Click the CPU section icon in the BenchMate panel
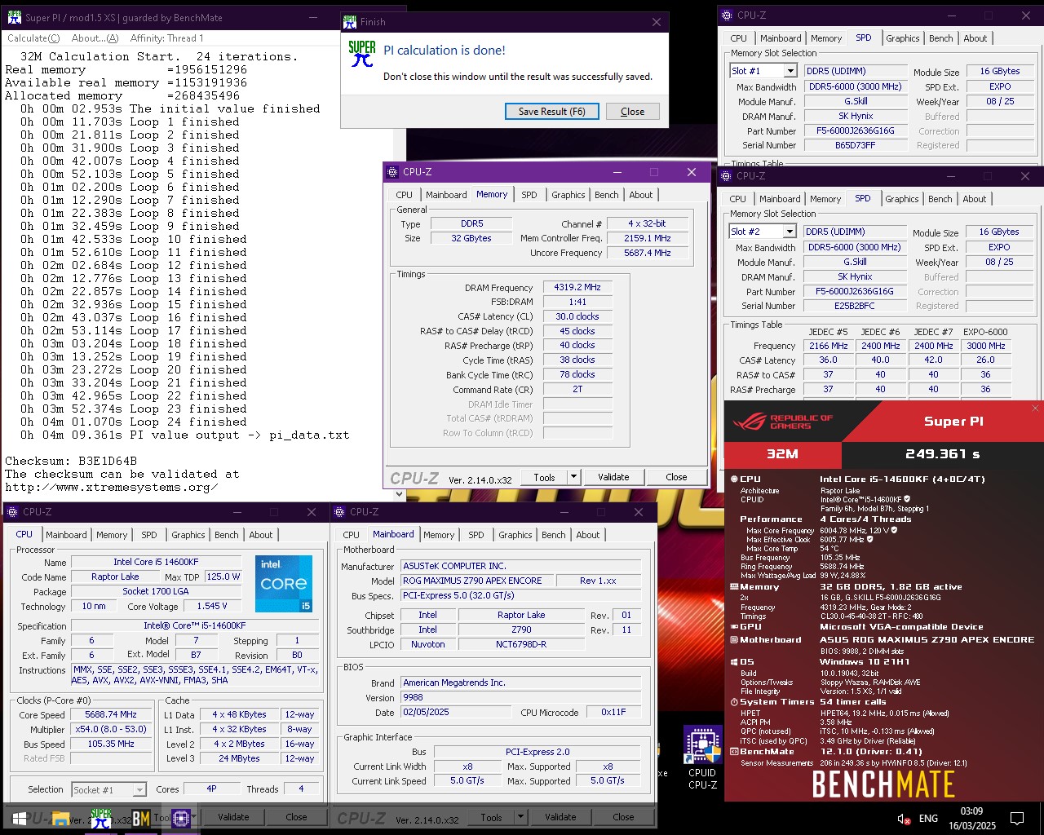The image size is (1044, 835). (x=734, y=479)
